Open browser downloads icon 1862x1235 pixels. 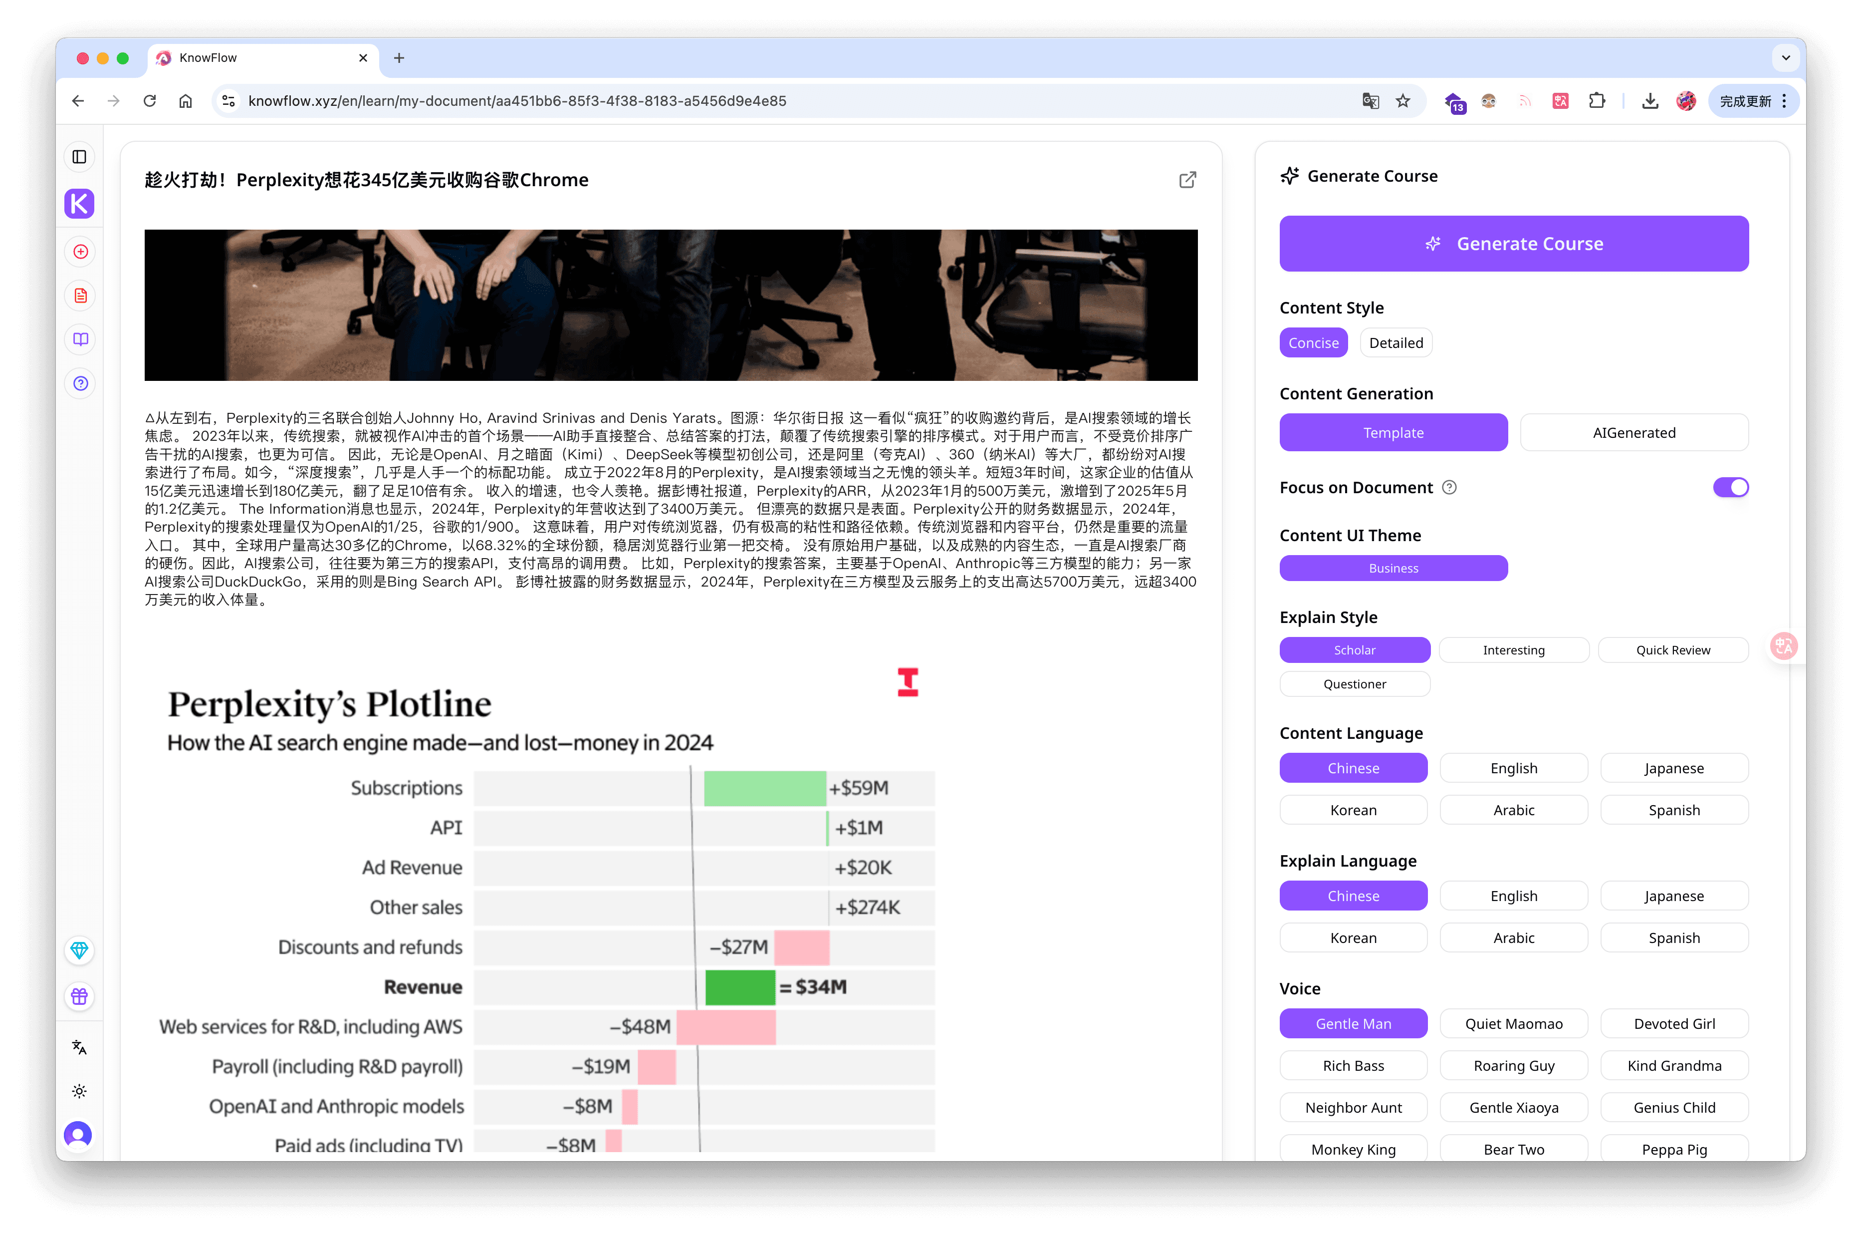1650,101
